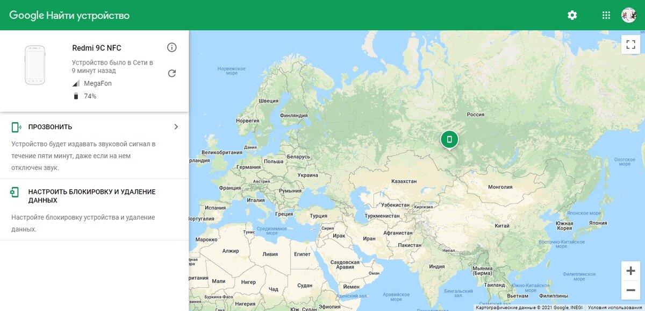Click the Казахстан label on the map

tap(404, 181)
